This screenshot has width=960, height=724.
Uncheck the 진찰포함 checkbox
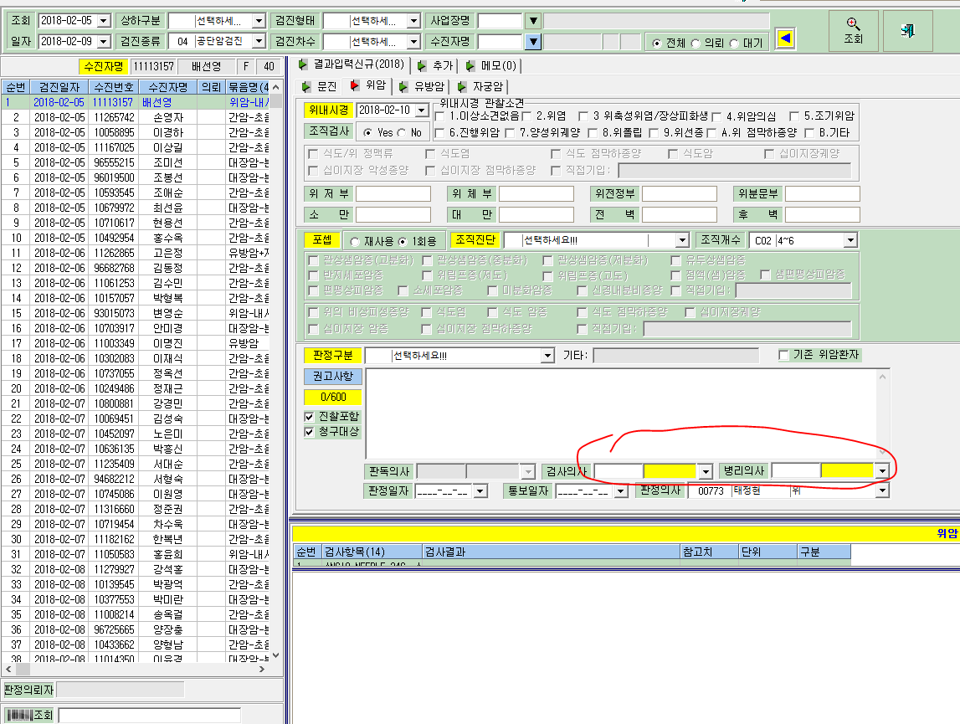(309, 417)
